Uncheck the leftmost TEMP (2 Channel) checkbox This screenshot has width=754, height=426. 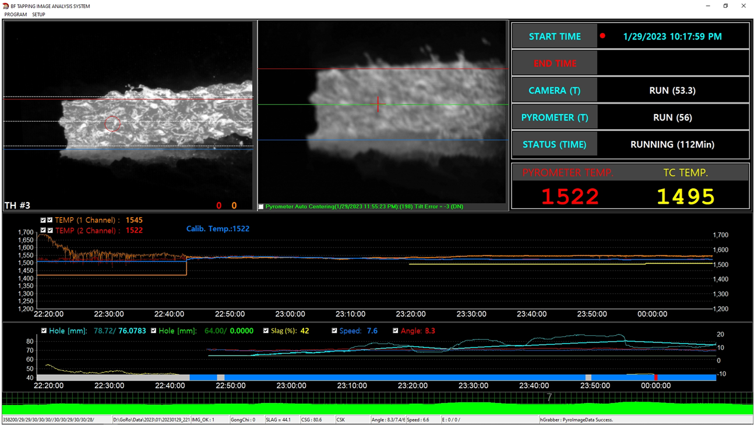tap(43, 230)
